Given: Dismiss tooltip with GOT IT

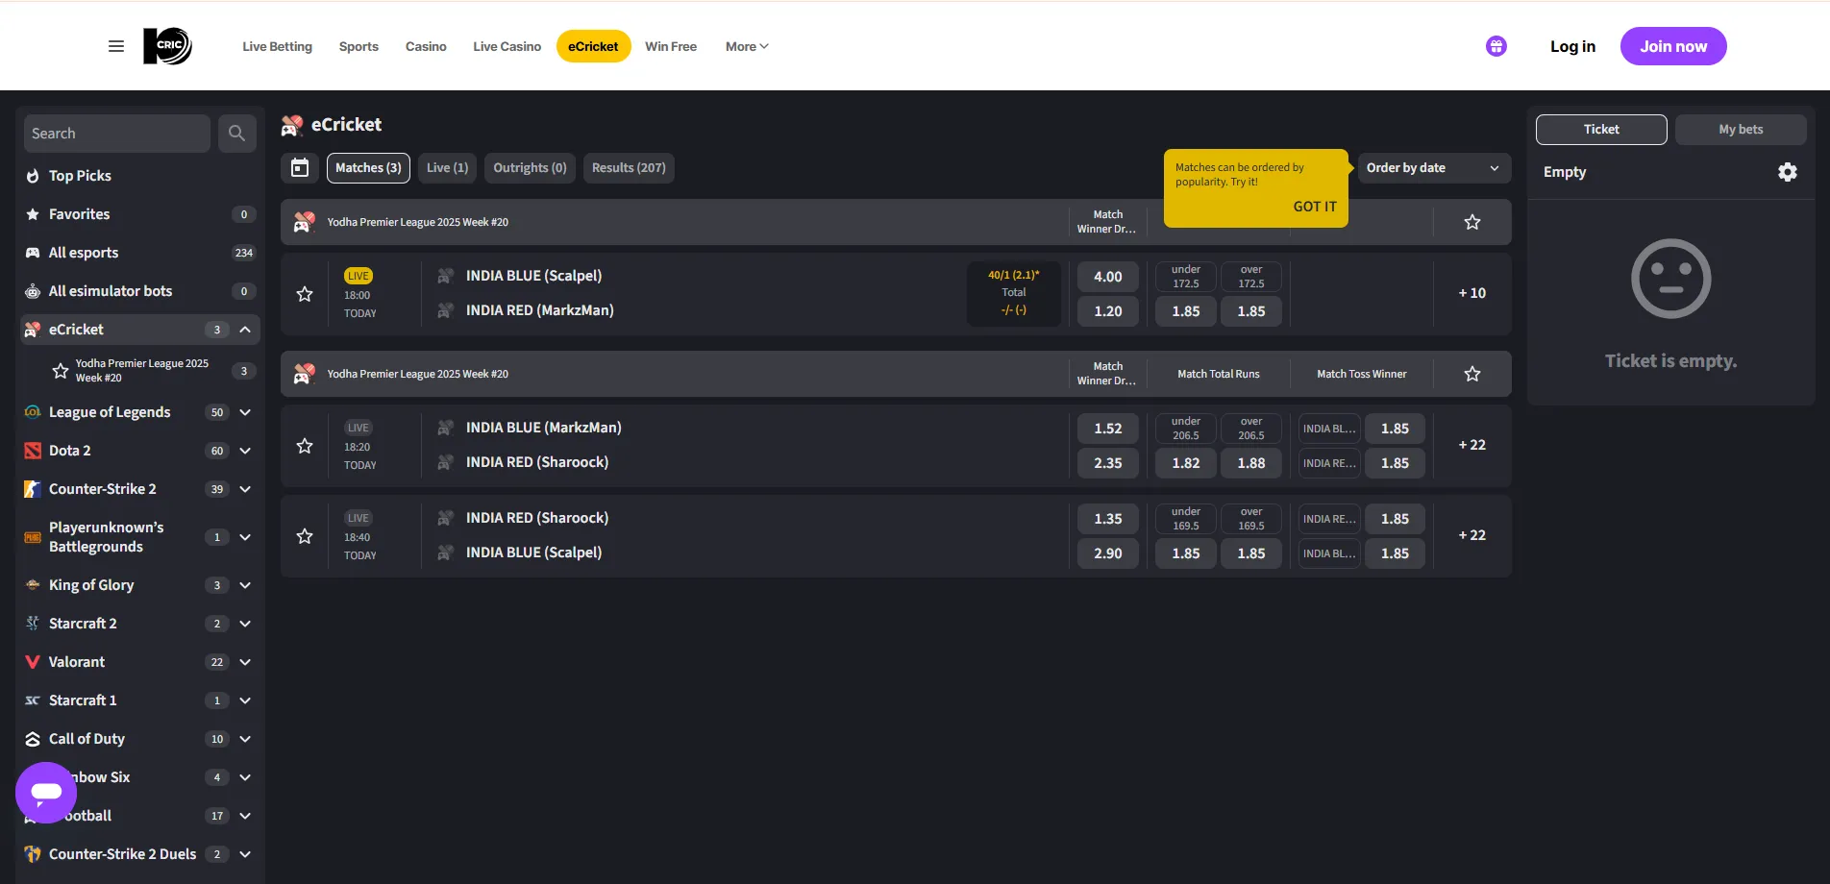Looking at the screenshot, I should tap(1315, 207).
